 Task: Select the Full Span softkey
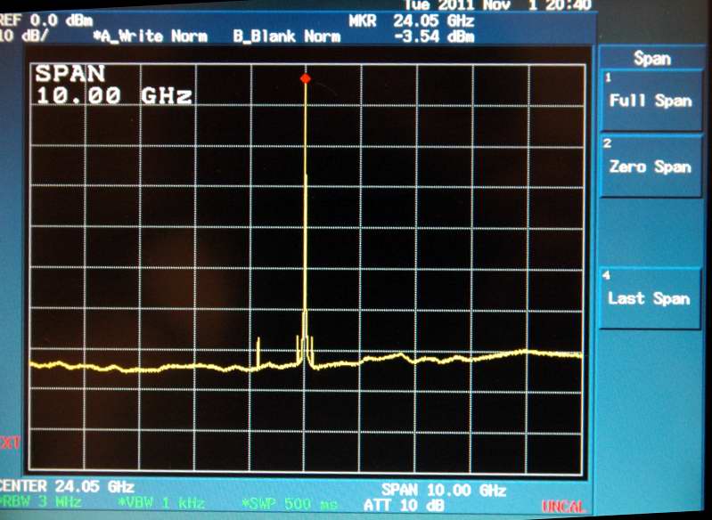point(651,101)
